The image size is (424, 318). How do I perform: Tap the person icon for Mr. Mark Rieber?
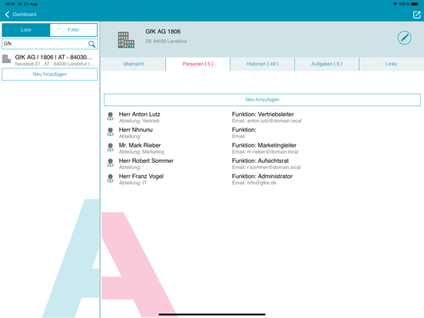tap(111, 147)
